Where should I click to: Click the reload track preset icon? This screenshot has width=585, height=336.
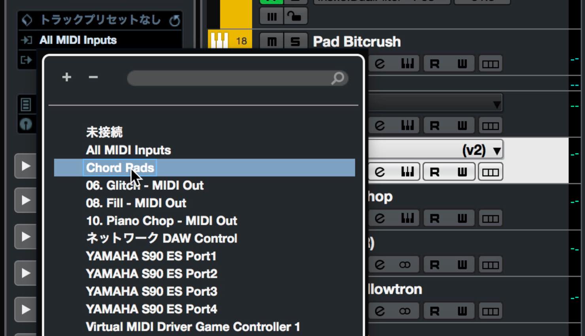(174, 20)
